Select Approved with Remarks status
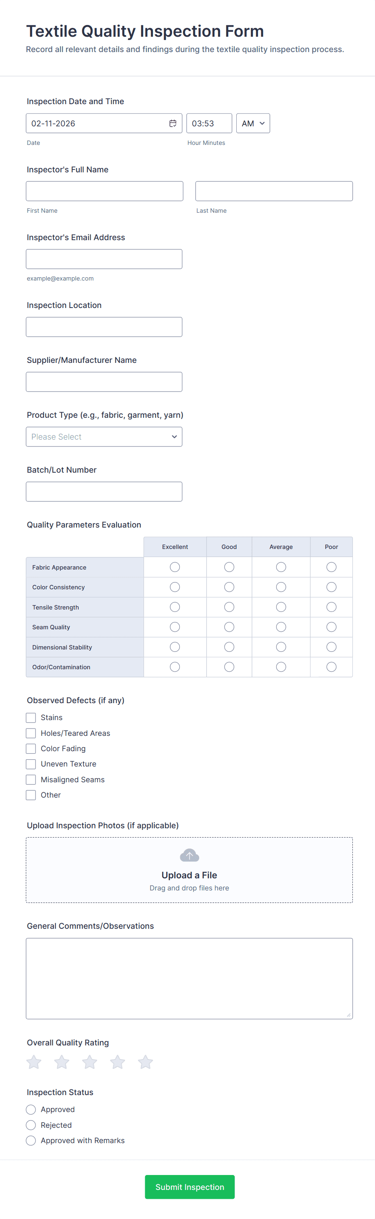This screenshot has height=1219, width=375. 31,1140
